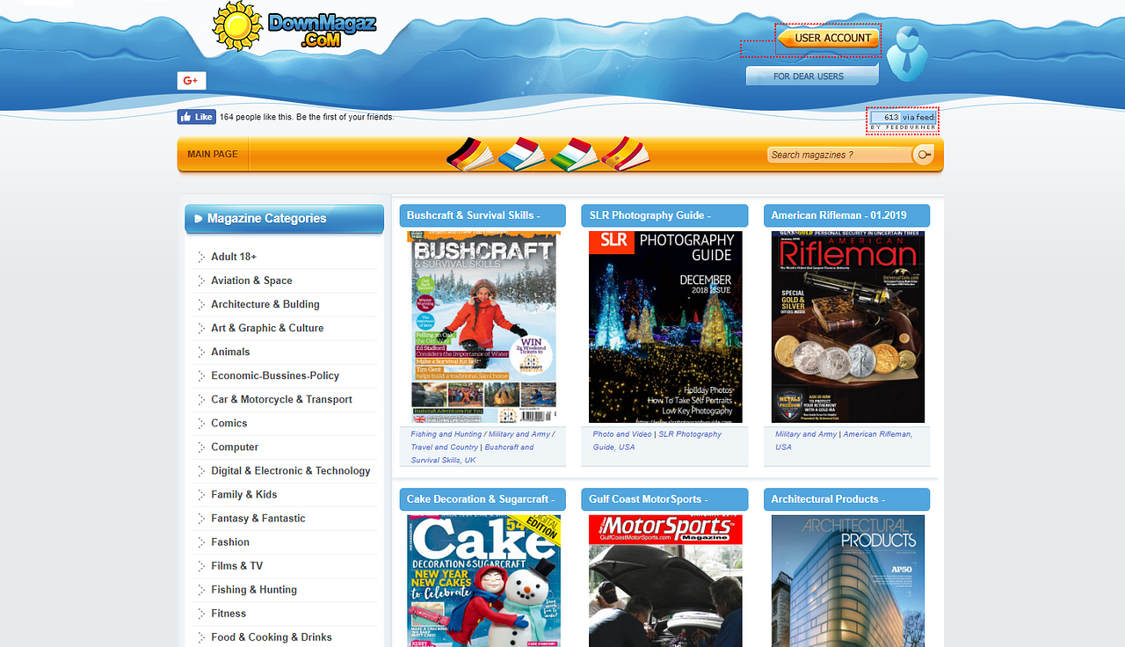The width and height of the screenshot is (1125, 647).
Task: Open the Fashion category
Action: [230, 542]
